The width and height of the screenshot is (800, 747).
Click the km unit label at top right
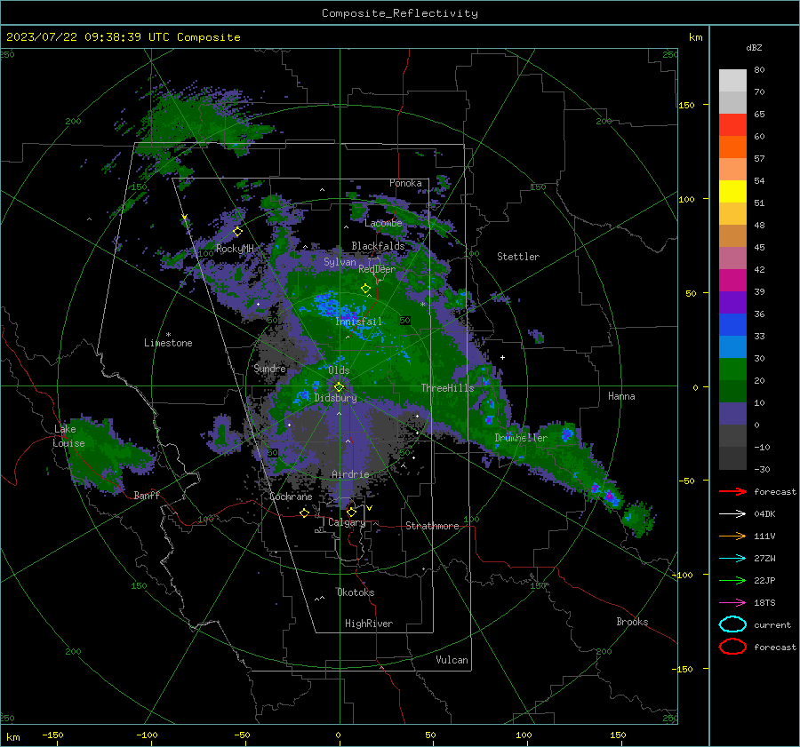pos(695,37)
